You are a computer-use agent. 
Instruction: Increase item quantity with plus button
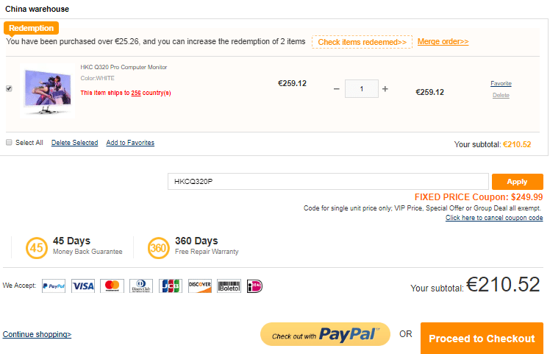point(385,89)
